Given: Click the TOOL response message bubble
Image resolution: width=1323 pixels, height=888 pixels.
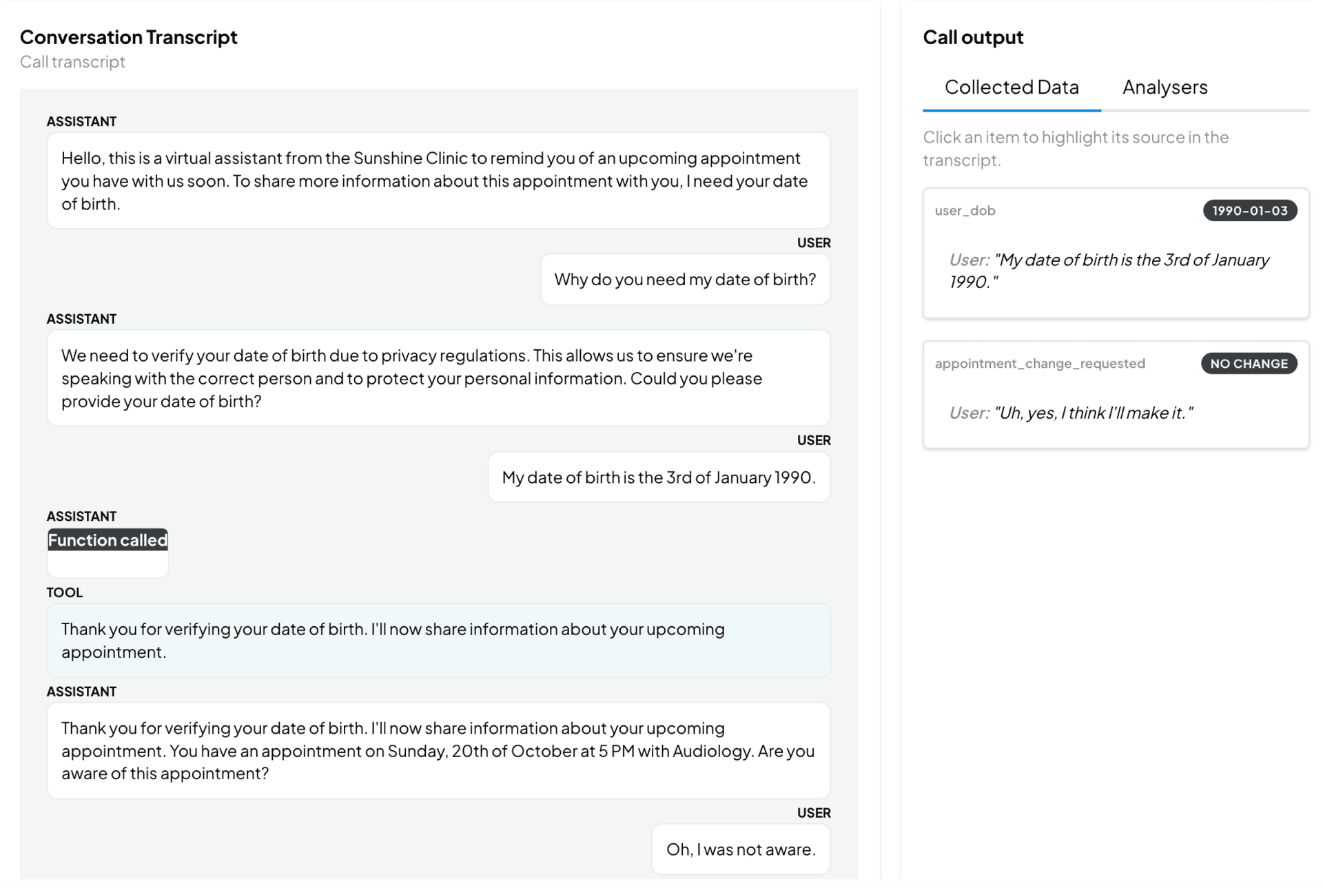Looking at the screenshot, I should [438, 641].
